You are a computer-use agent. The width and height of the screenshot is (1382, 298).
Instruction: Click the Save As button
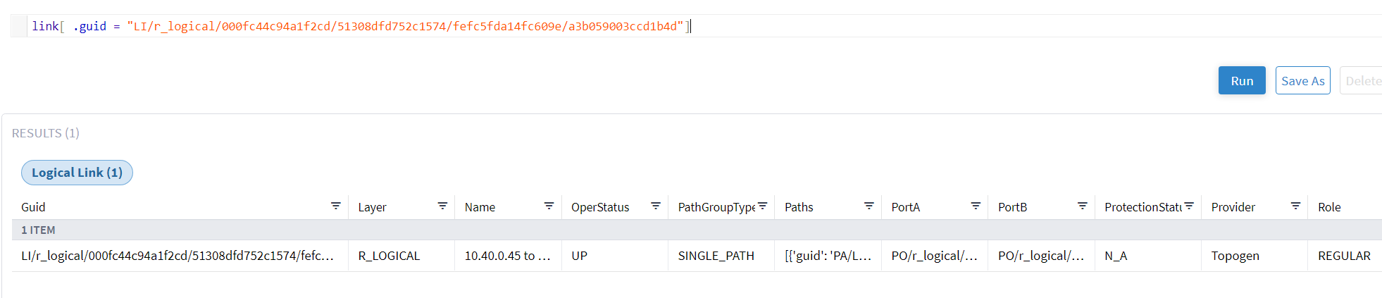1302,81
